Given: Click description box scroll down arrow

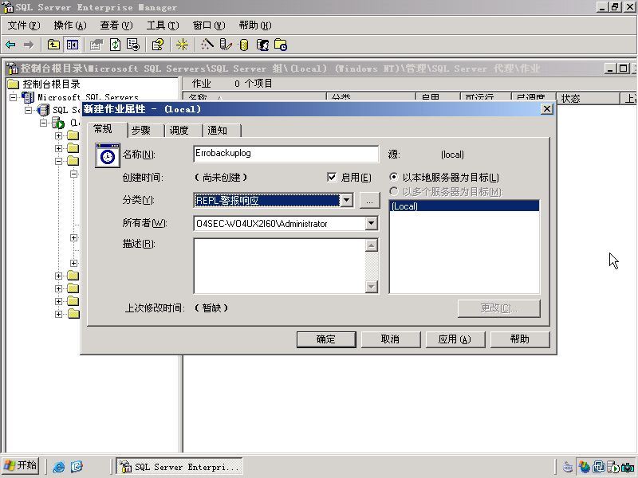Looking at the screenshot, I should 371,287.
